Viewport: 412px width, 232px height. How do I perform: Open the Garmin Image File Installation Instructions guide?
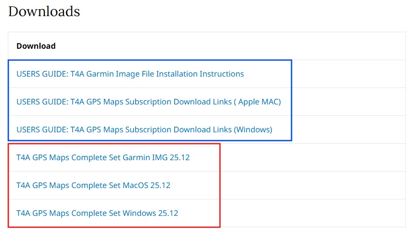pyautogui.click(x=130, y=74)
